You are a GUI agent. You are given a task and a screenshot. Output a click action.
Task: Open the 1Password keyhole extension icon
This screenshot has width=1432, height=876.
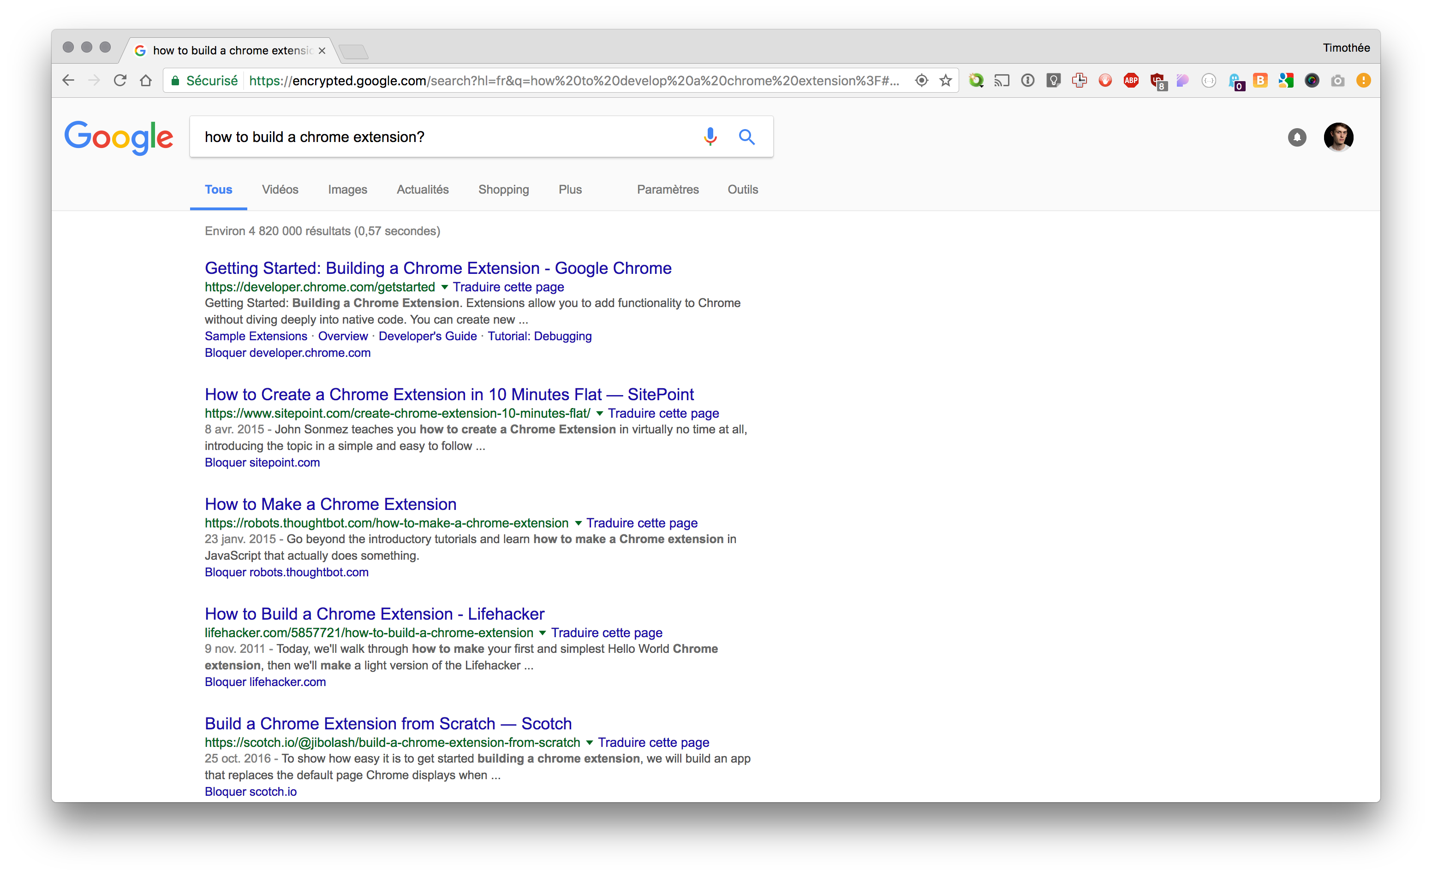tap(1027, 80)
